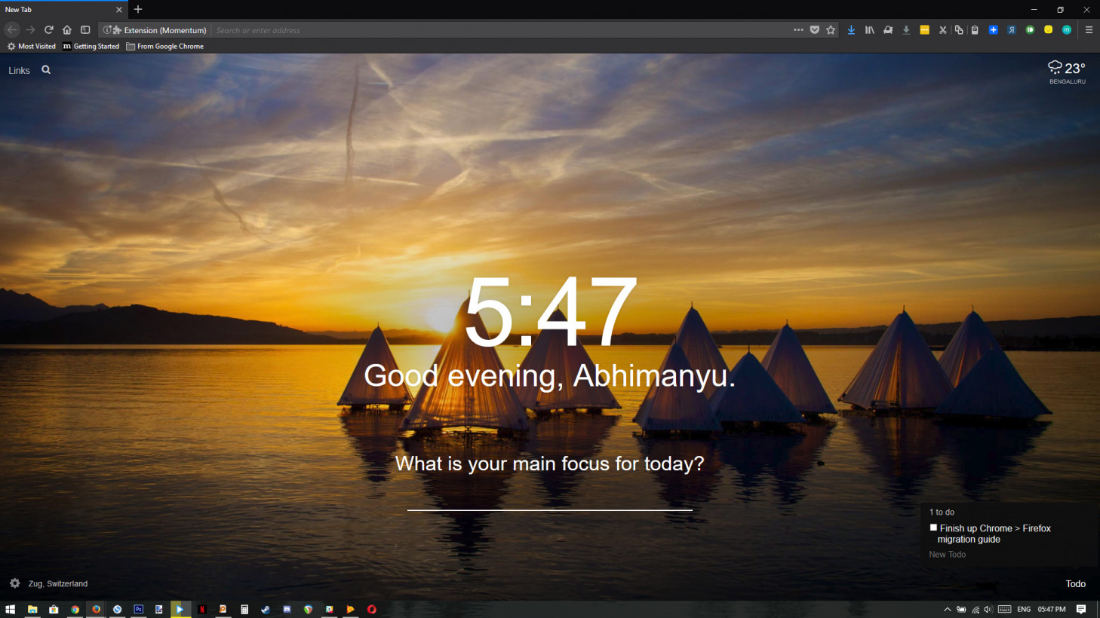Toggle the Firefox sidebar icon

click(85, 30)
